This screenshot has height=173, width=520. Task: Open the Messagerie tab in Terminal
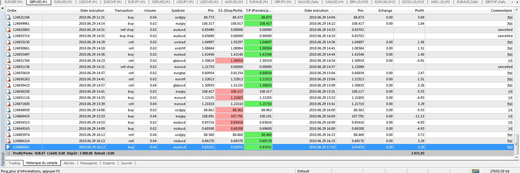click(x=89, y=163)
